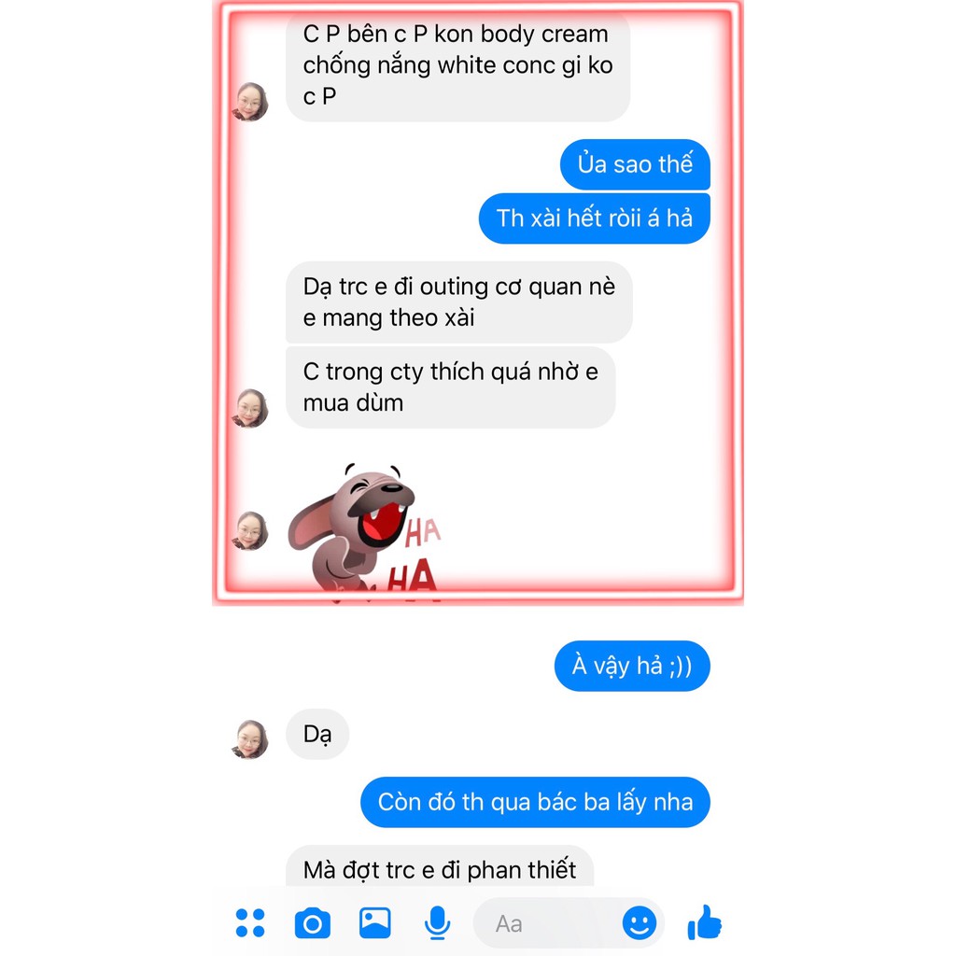Select the "Th xài hết ròii á hả" bubble
Screen dimensions: 956x956
tap(595, 218)
